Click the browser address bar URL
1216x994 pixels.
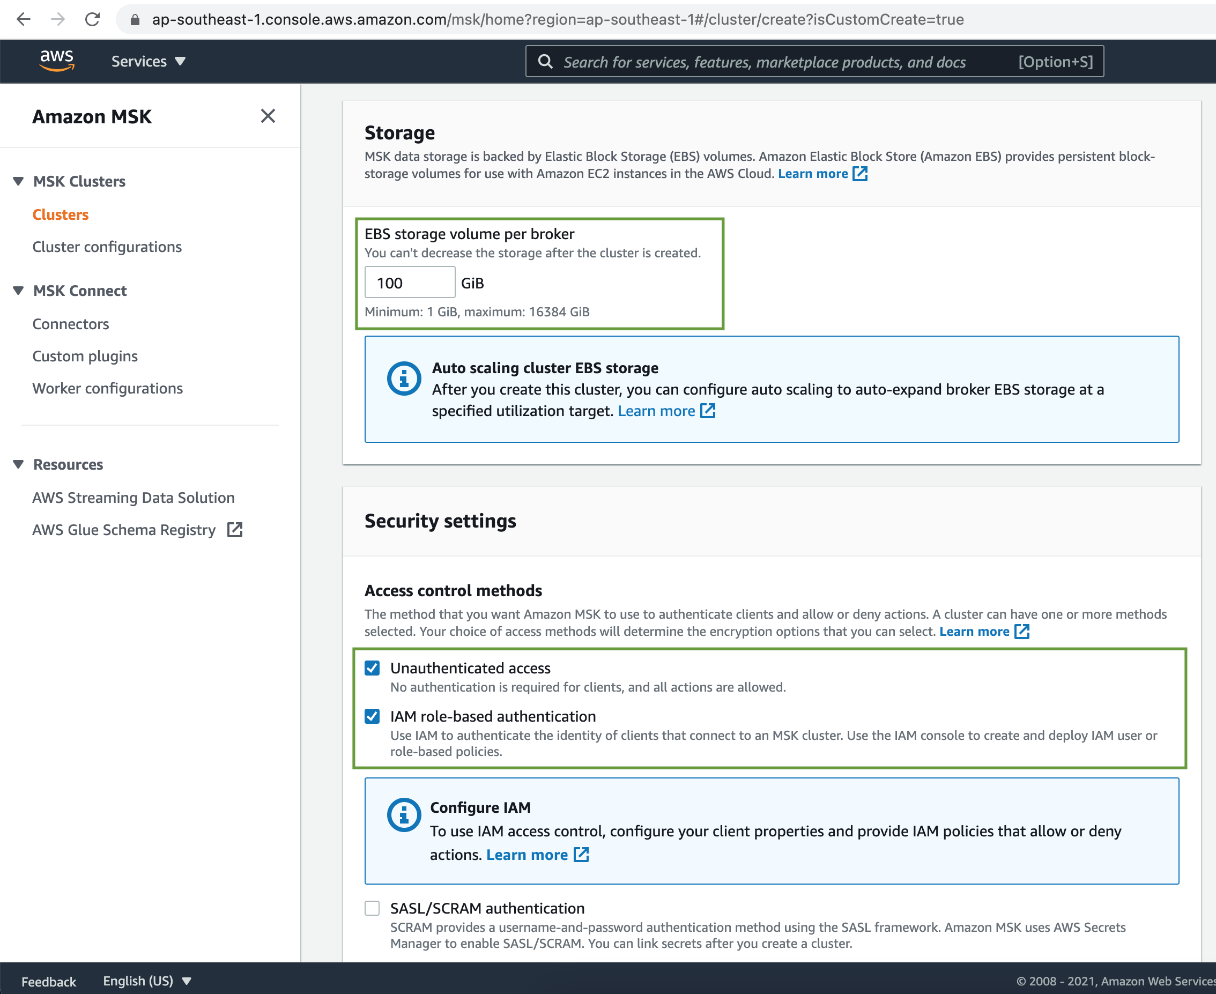pos(558,19)
